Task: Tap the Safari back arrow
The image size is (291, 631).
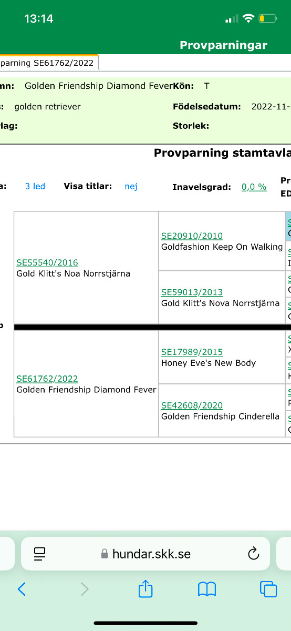Action: pos(22,588)
